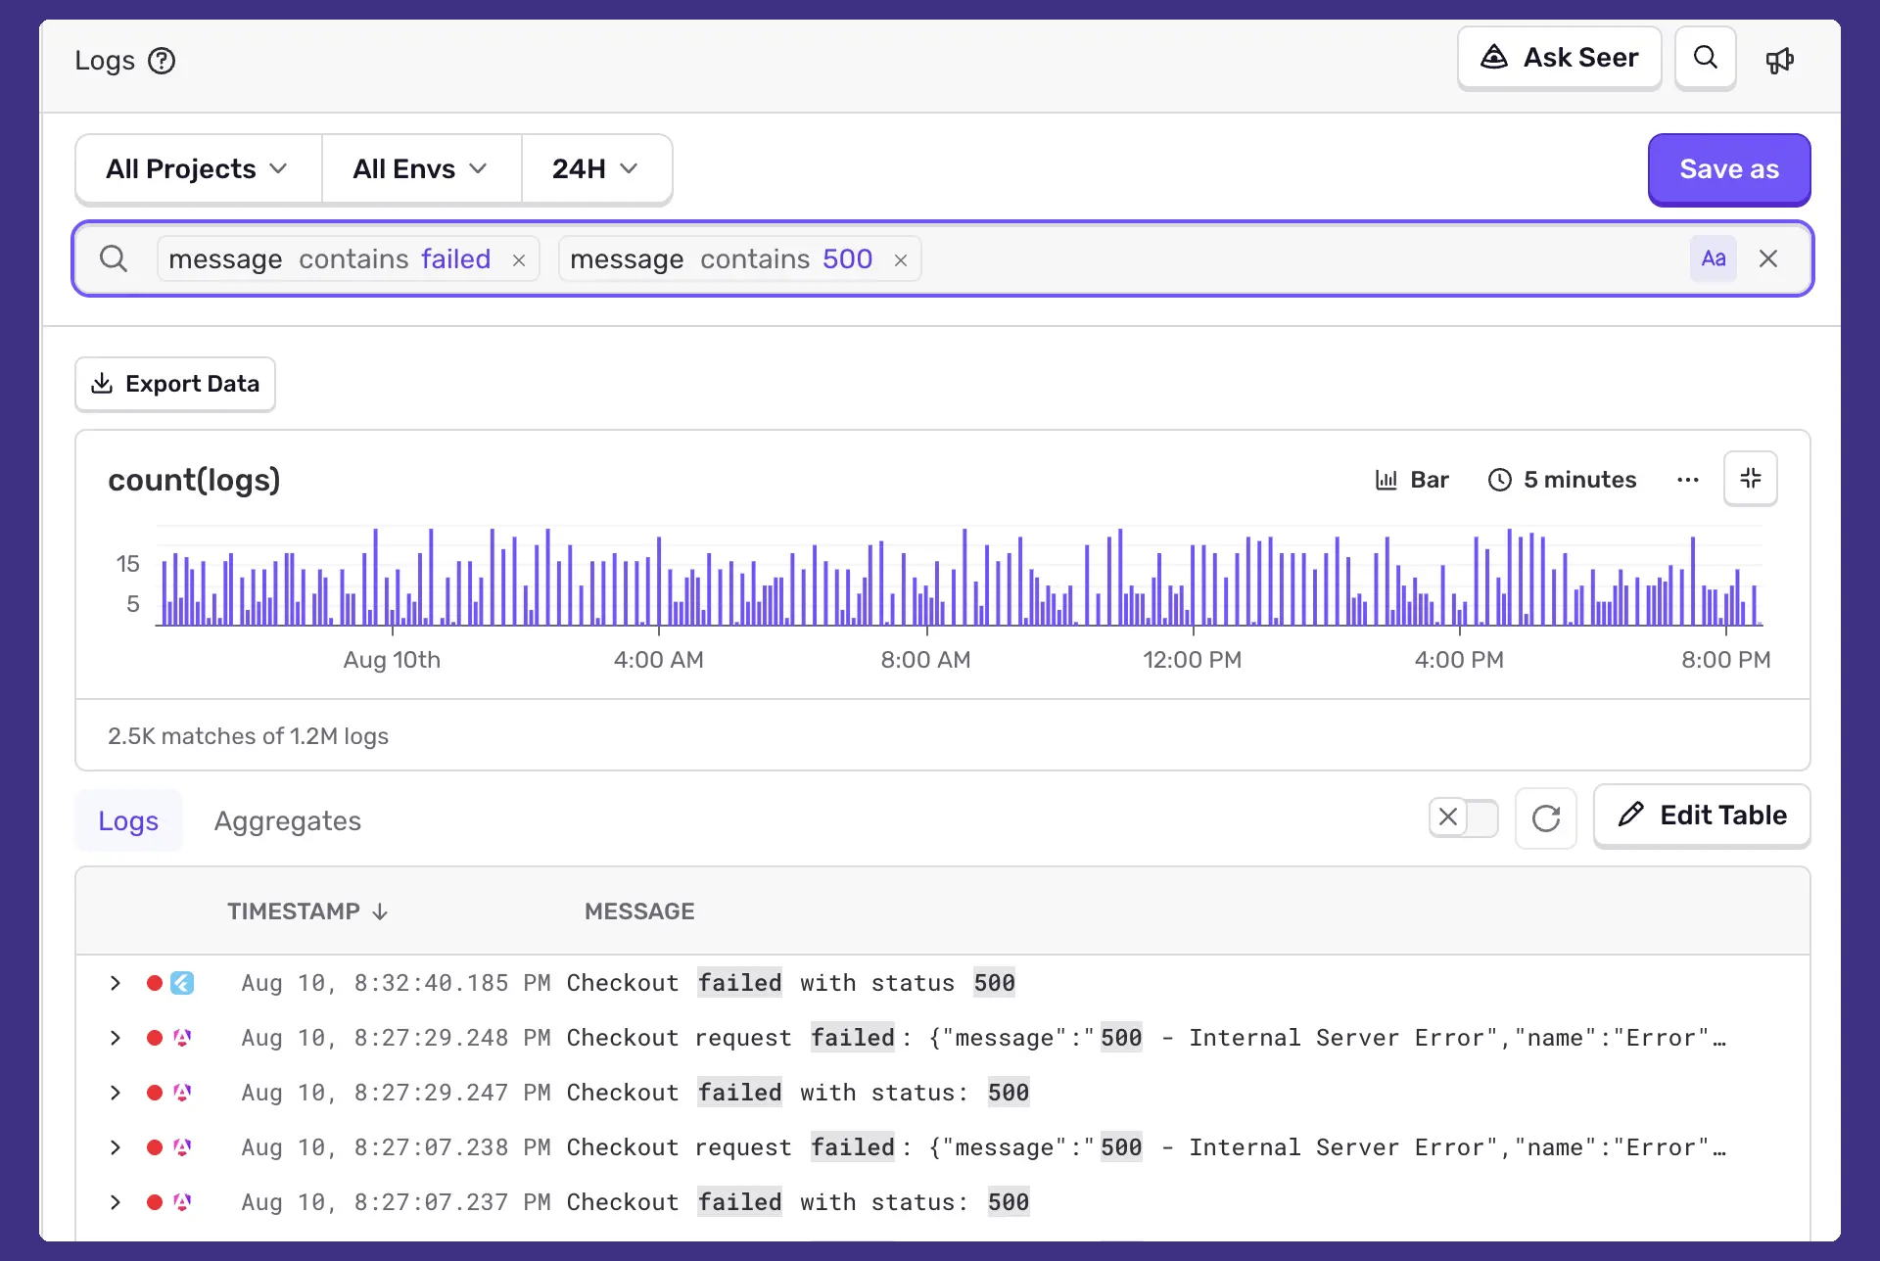Clear the search query with X icon
The image size is (1880, 1261).
(x=1768, y=258)
